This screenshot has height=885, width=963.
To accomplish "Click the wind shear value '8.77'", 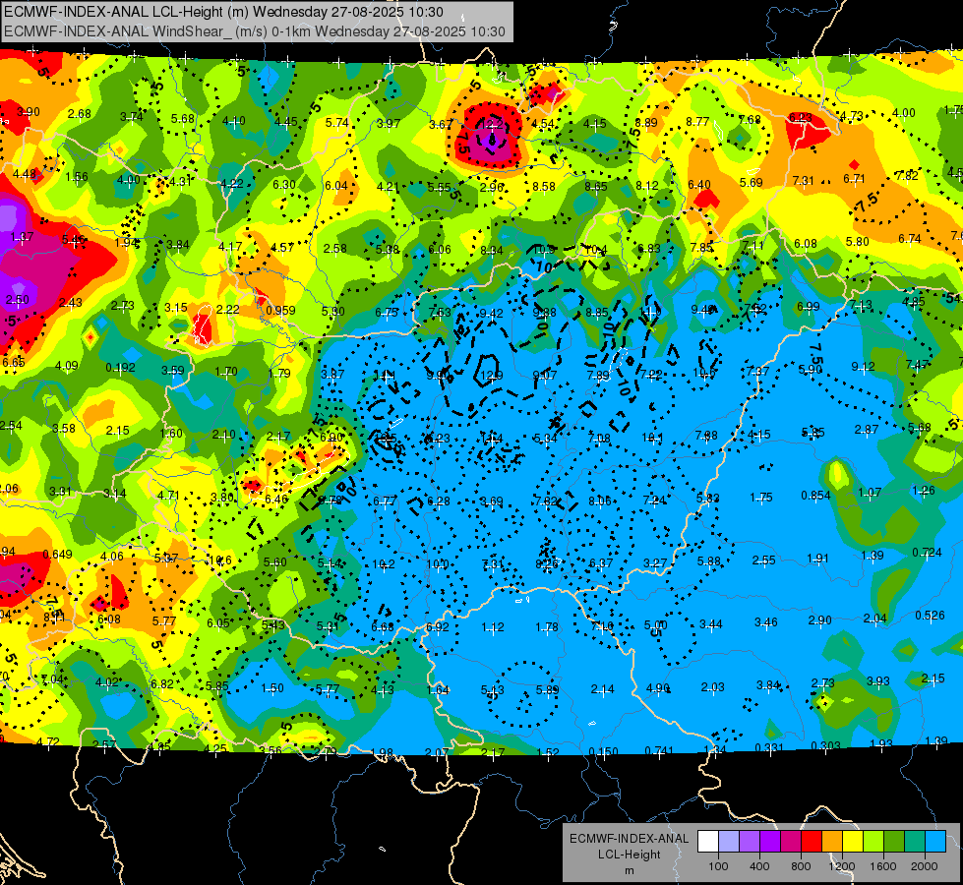I will tap(697, 122).
